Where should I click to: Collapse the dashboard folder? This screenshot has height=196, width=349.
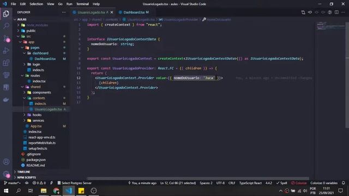pyautogui.click(x=40, y=53)
